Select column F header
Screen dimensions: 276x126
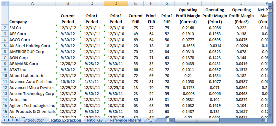click(x=151, y=3)
